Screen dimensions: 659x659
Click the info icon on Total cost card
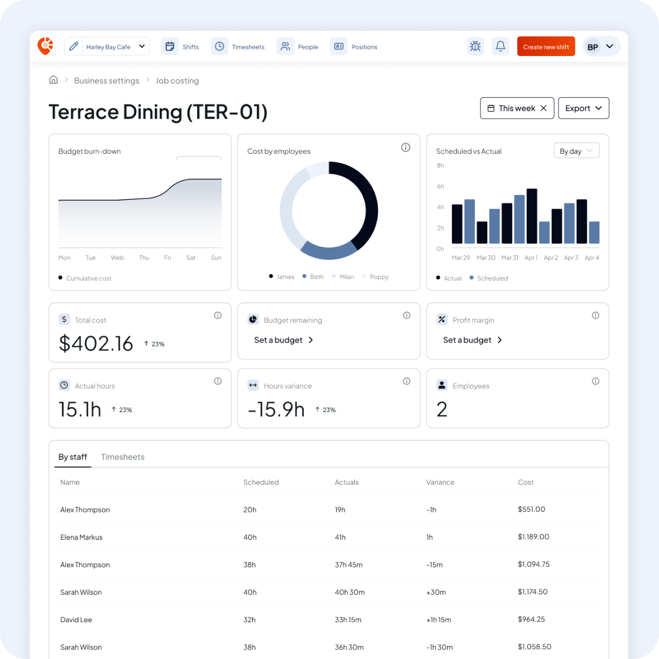[217, 315]
